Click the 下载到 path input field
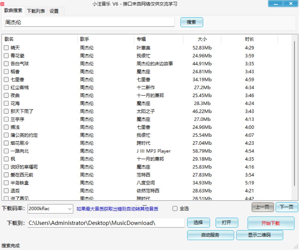This screenshot has height=250, width=299. (x=106, y=223)
